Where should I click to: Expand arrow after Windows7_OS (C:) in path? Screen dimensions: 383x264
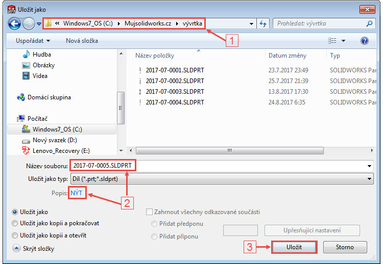[x=118, y=23]
